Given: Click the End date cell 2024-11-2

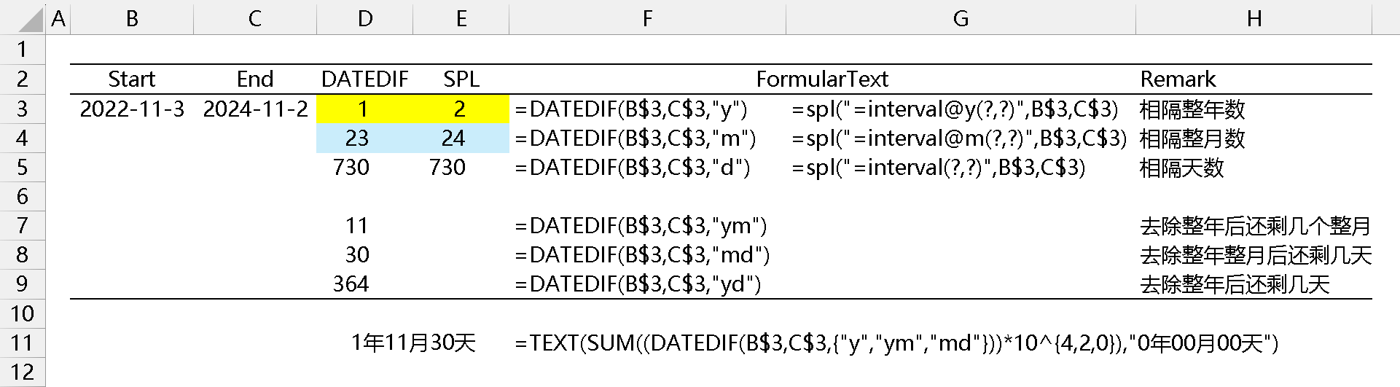Looking at the screenshot, I should (x=255, y=109).
